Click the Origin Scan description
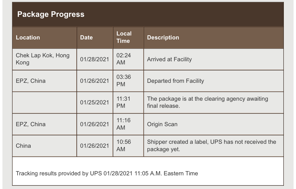This screenshot has height=189, width=296. coord(162,124)
